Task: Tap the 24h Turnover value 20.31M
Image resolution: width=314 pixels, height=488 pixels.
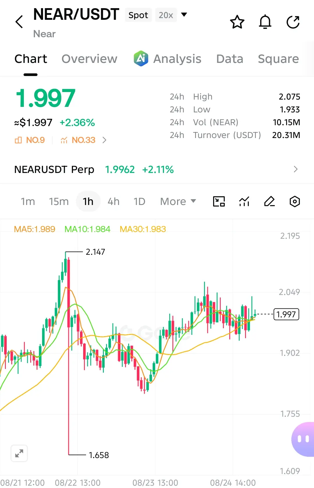Action: [286, 135]
